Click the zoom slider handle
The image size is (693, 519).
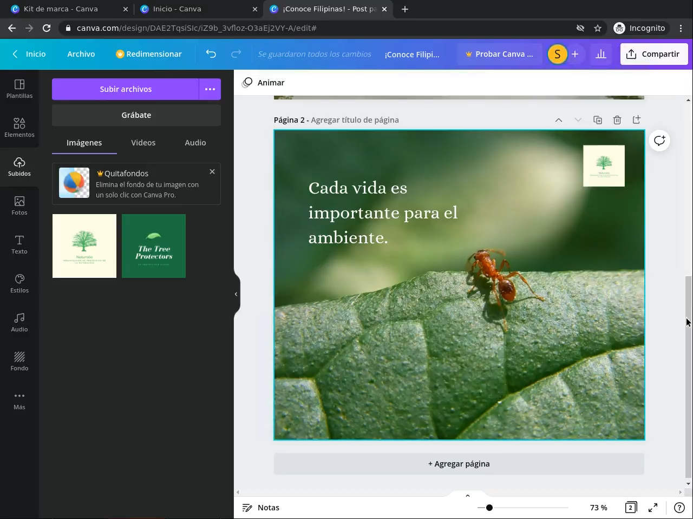[489, 508]
